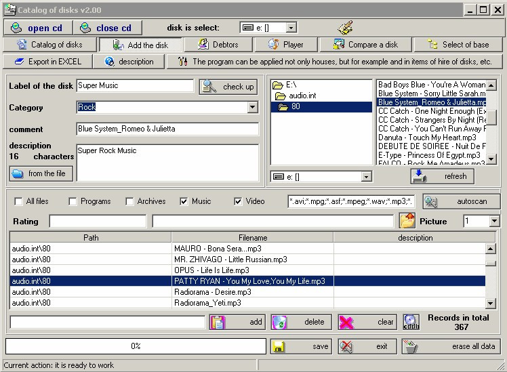Select MAURO - Bona Sera...mp3 row
507x372 pixels.
pos(247,249)
